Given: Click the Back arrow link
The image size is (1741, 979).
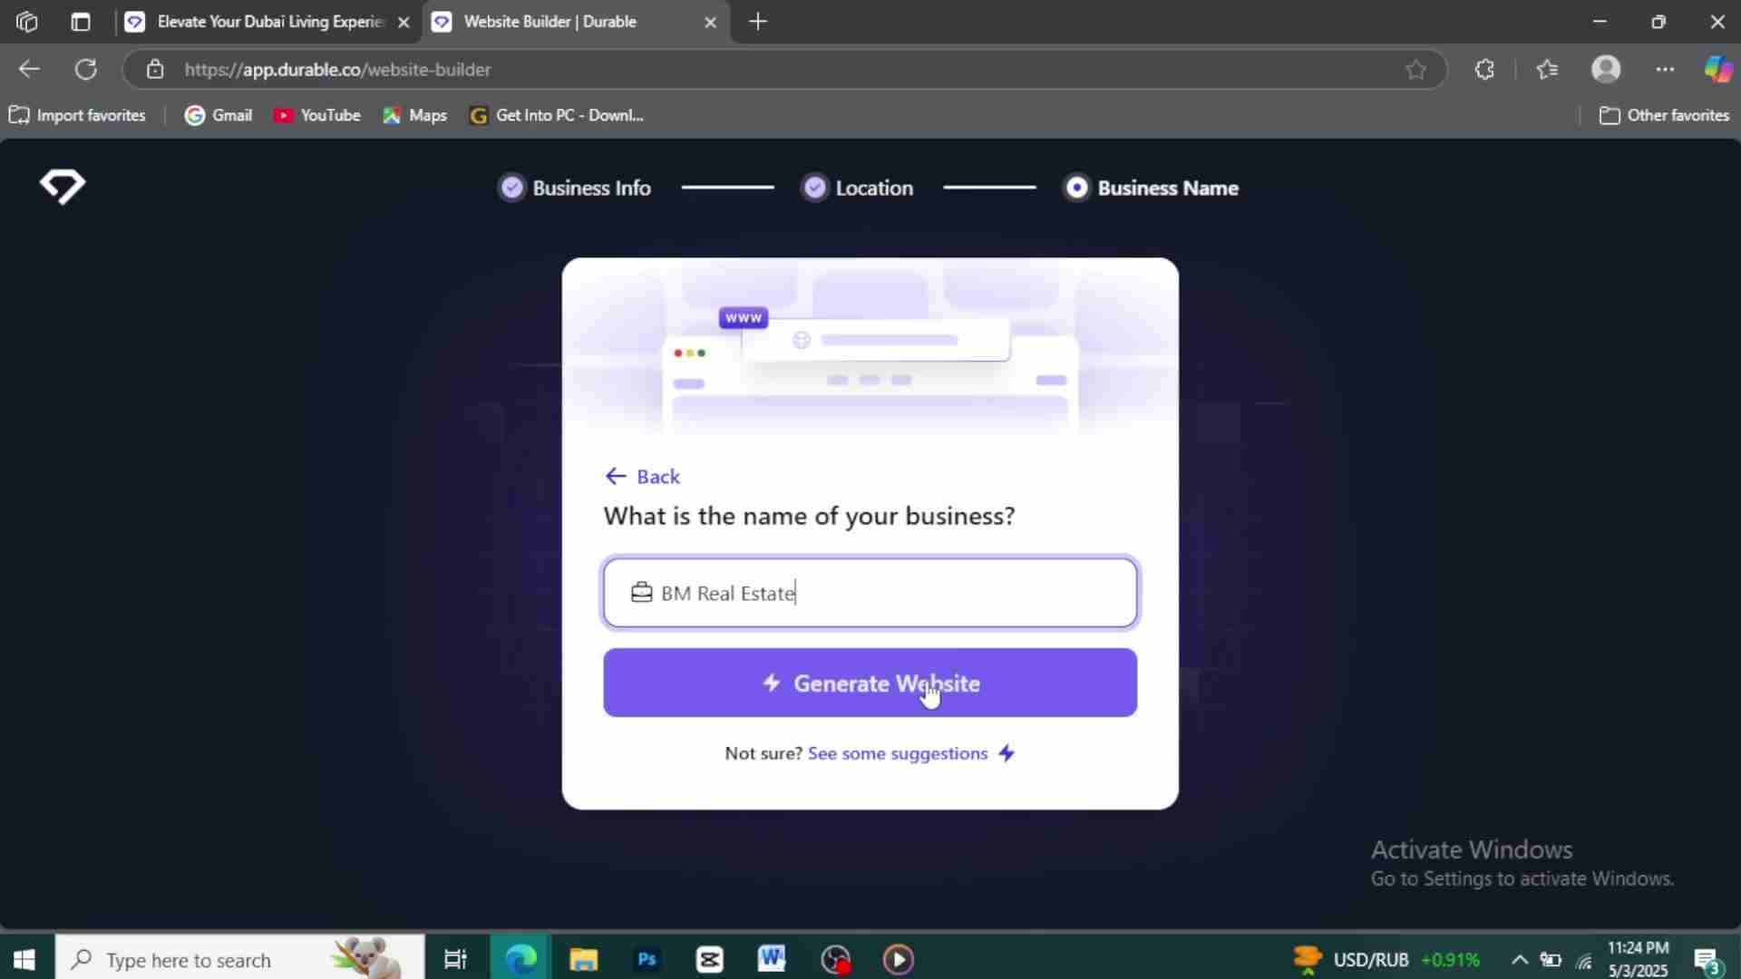Looking at the screenshot, I should (642, 477).
